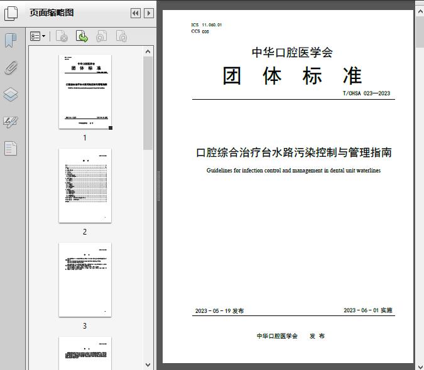Click the page label number 3
Image resolution: width=424 pixels, height=370 pixels.
[x=85, y=326]
